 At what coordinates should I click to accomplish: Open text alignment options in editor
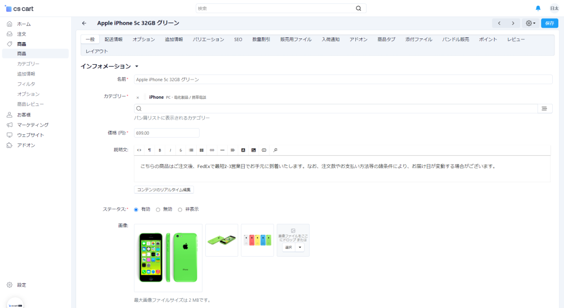[233, 150]
